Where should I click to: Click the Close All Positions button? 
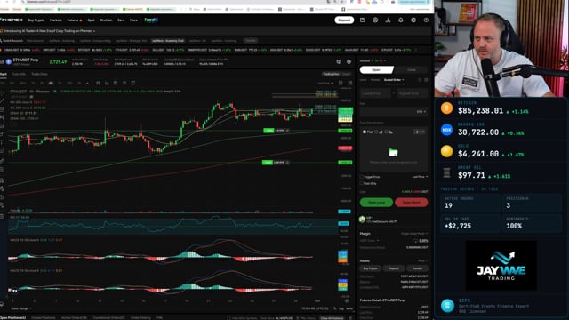332,318
